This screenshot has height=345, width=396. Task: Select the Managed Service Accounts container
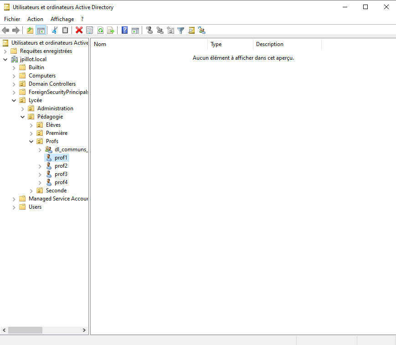point(58,199)
